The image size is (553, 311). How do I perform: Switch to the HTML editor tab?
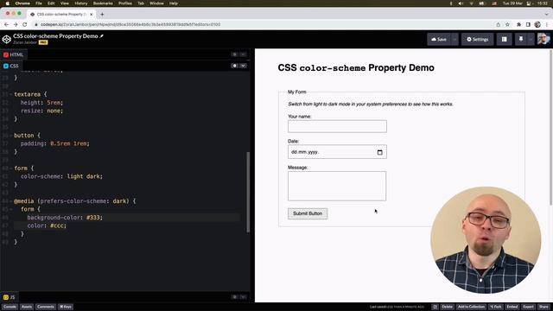13,54
